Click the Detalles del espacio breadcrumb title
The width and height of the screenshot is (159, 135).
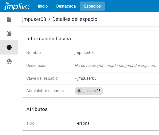pyautogui.click(x=75, y=19)
